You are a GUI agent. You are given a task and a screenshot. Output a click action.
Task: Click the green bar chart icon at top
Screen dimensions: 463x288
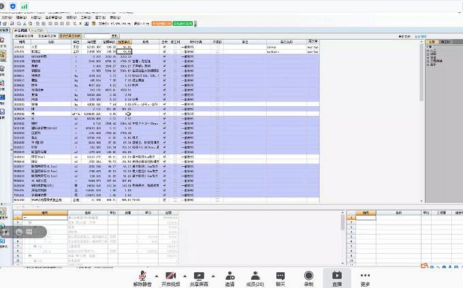coord(25,6)
